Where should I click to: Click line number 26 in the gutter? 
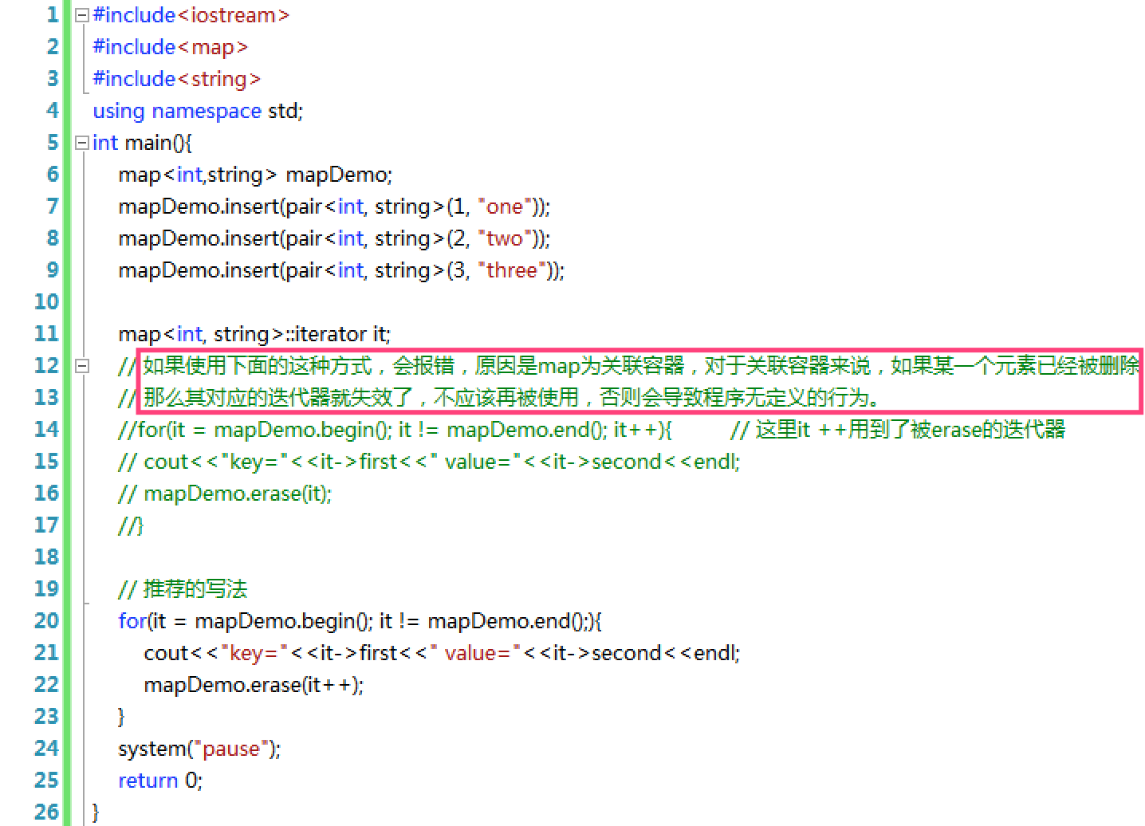coord(46,812)
